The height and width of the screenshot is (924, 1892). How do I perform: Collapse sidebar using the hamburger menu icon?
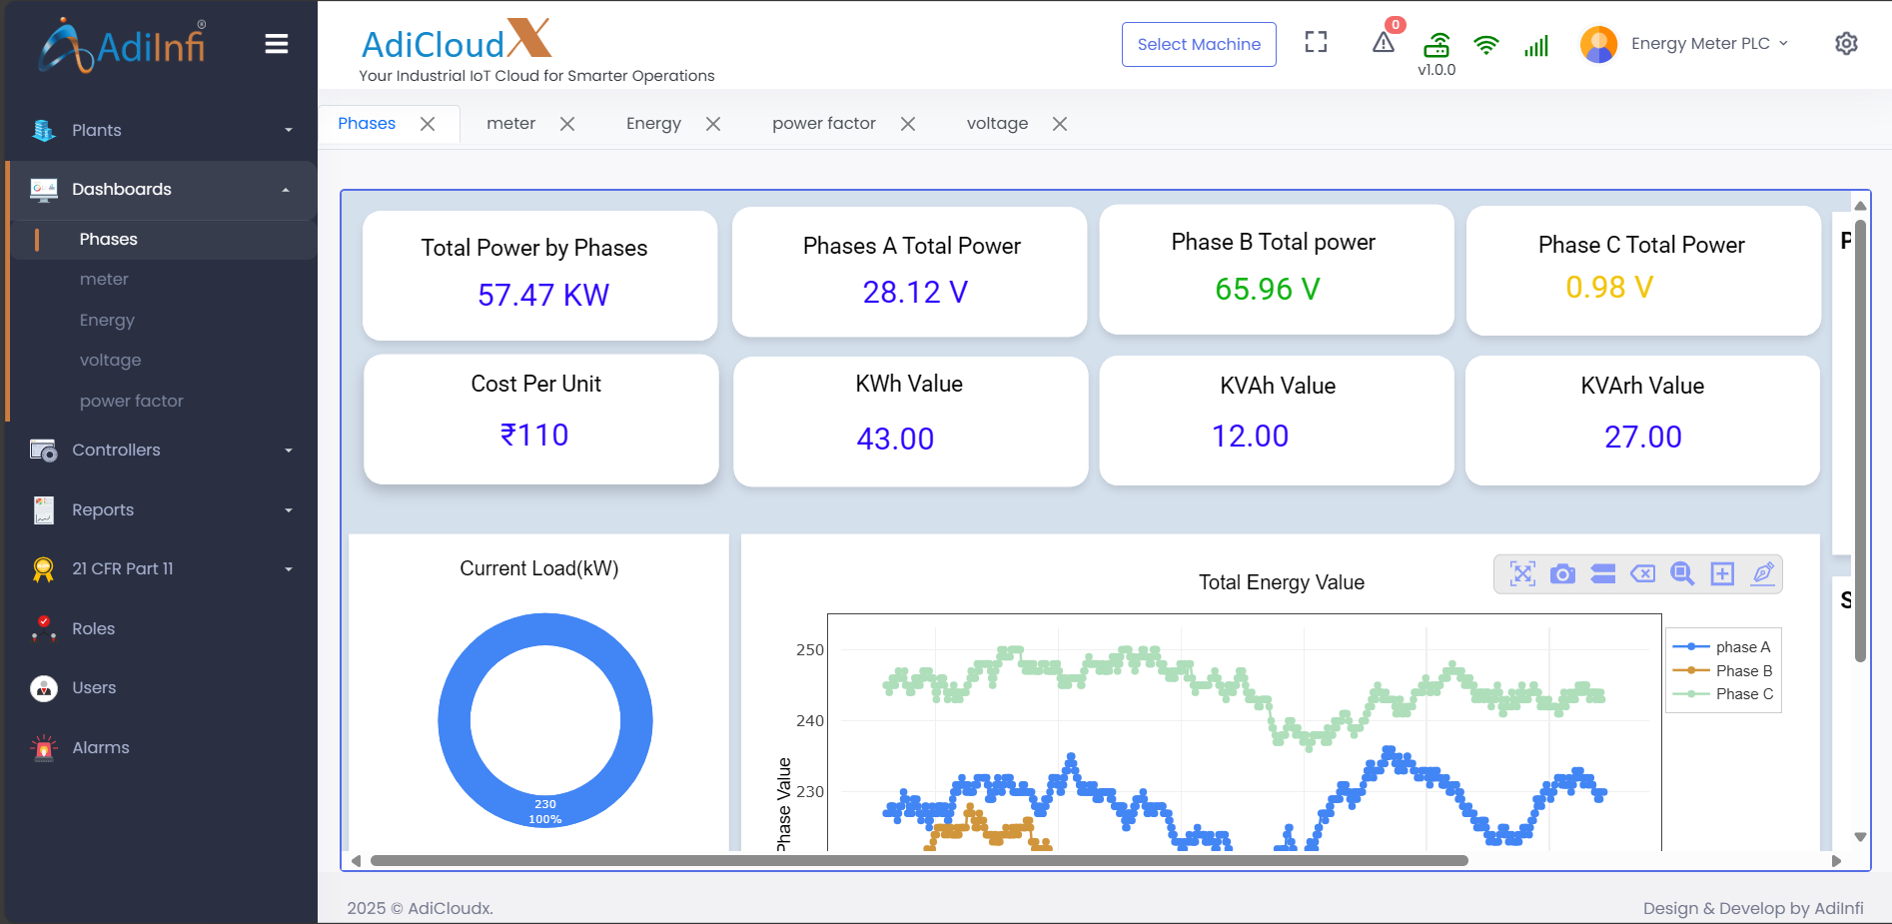[277, 44]
